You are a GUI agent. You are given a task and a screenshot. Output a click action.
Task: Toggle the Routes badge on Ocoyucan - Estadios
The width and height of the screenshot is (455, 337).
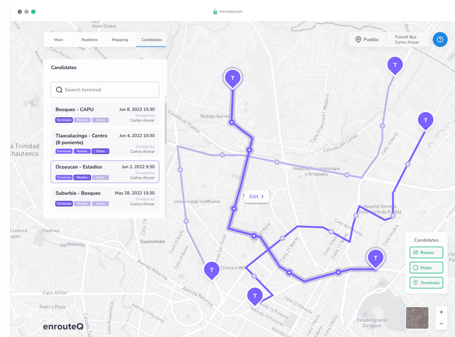click(x=82, y=177)
